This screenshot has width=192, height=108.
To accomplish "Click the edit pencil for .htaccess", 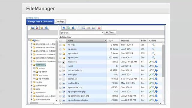I will pyautogui.click(x=150, y=62).
